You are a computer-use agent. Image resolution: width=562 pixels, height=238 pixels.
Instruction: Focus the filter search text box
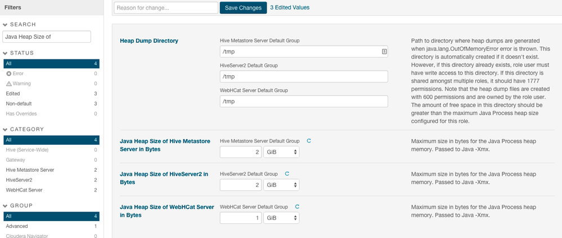[x=46, y=36]
